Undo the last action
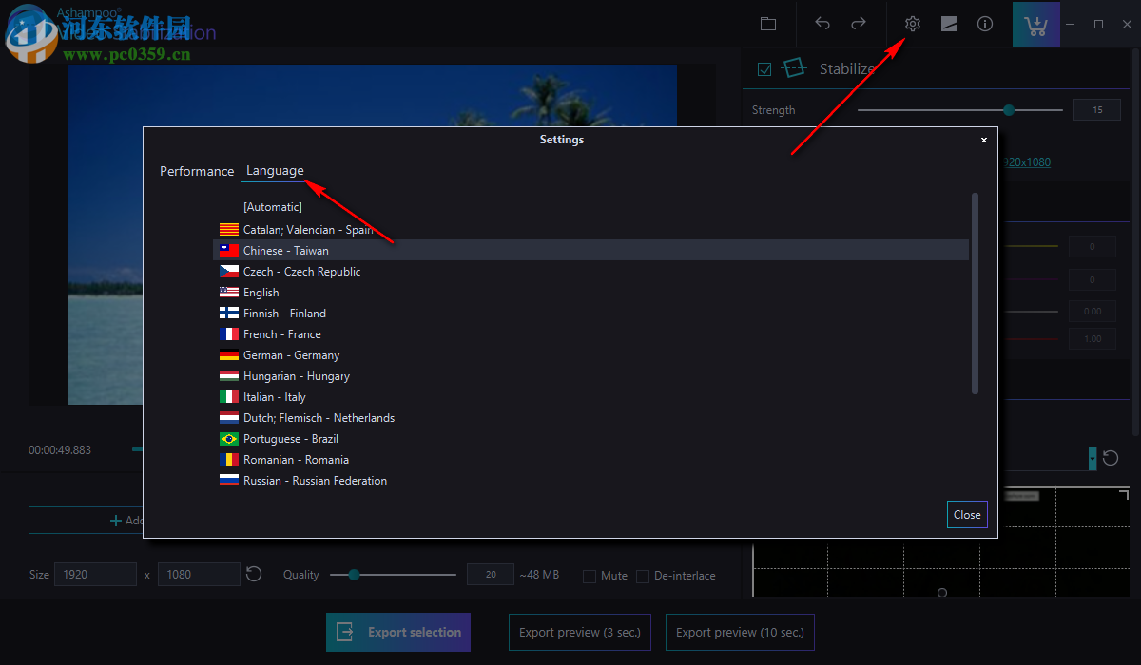 (x=822, y=24)
